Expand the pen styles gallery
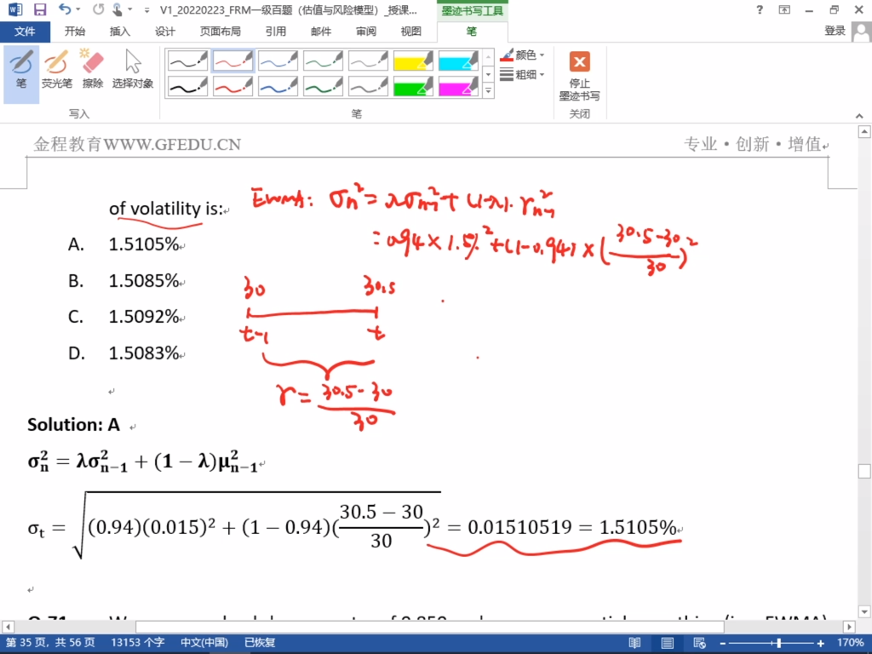Viewport: 872px width, 654px height. click(x=488, y=90)
